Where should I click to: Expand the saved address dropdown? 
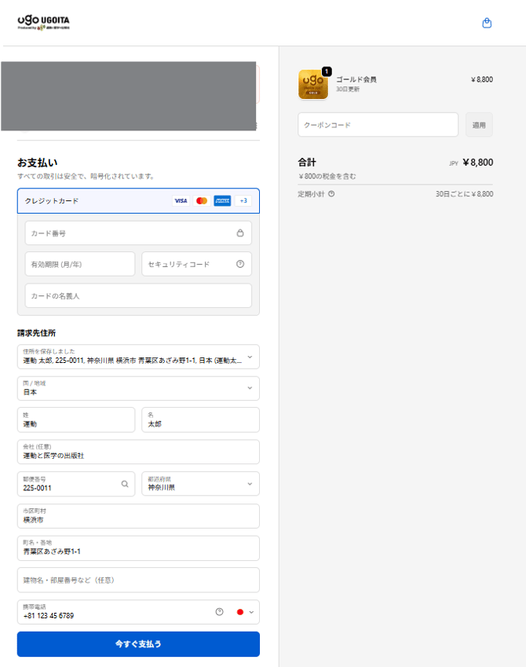pyautogui.click(x=250, y=357)
